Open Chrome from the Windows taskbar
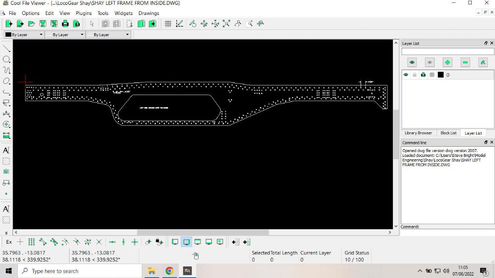Screen dimensions: 495x278 (170, 271)
